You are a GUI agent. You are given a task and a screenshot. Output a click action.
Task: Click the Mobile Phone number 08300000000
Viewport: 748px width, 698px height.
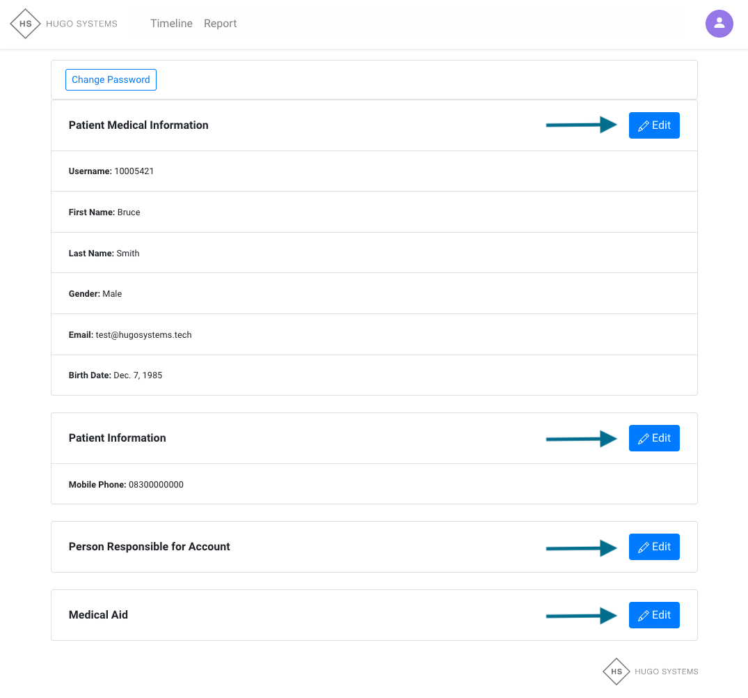click(156, 485)
